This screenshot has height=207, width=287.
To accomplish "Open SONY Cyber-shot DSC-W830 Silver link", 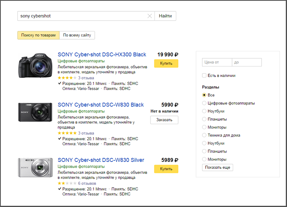I will [101, 160].
